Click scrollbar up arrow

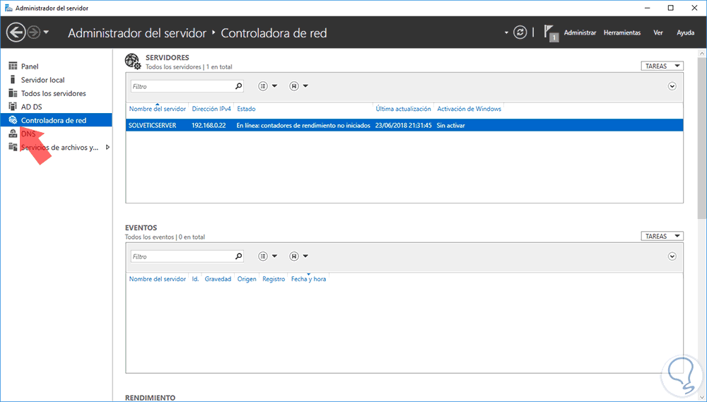[x=702, y=53]
